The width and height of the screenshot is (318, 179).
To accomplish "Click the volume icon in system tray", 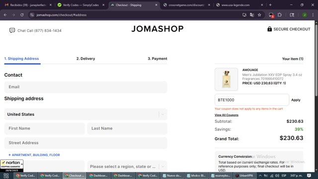I will click(x=277, y=176).
